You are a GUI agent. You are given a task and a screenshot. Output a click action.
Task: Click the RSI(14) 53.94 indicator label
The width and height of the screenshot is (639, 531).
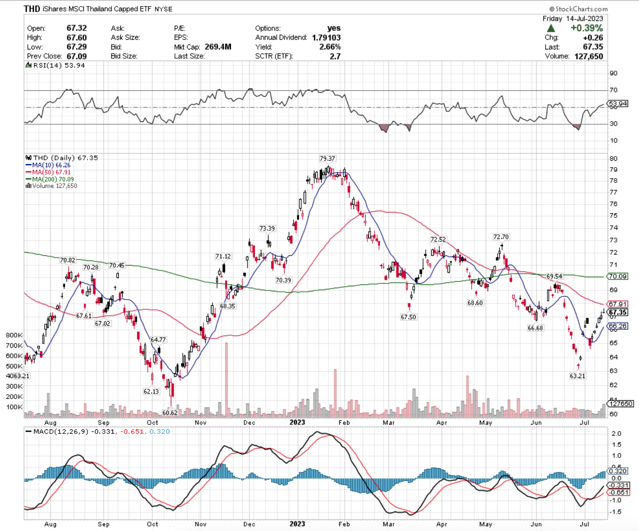(59, 65)
